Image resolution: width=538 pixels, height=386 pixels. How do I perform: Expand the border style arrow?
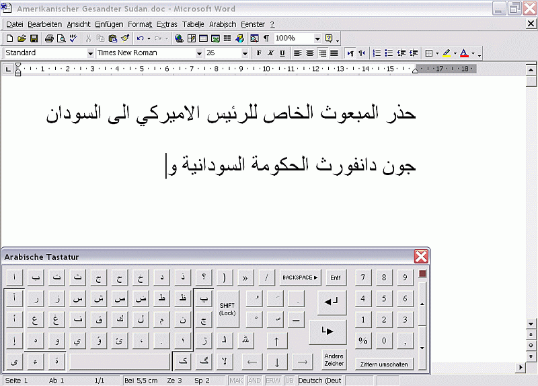click(437, 53)
